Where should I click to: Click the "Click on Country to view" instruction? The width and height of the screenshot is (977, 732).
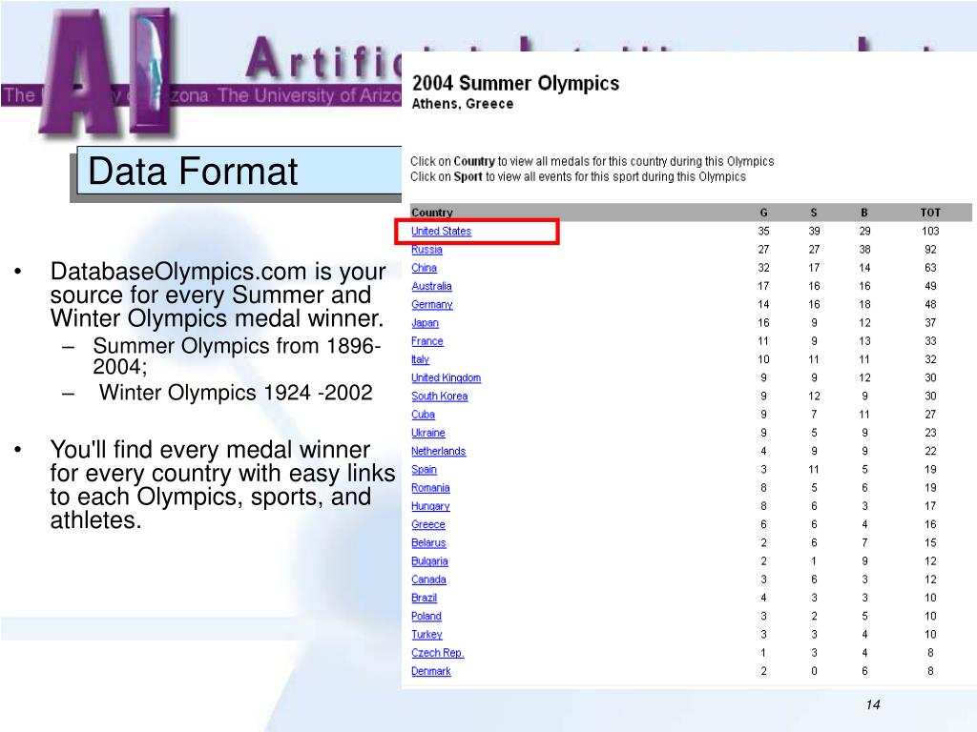592,161
